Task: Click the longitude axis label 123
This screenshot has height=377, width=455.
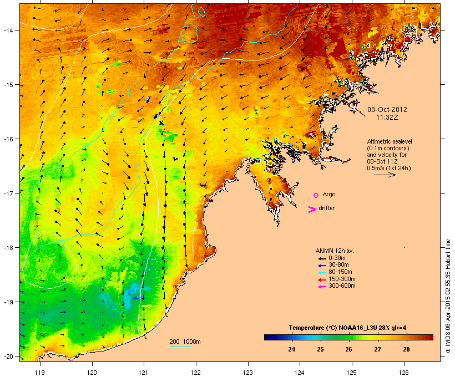Action: 248,373
